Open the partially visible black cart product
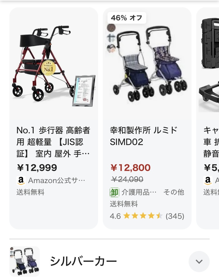This screenshot has width=219, height=280. 209,63
